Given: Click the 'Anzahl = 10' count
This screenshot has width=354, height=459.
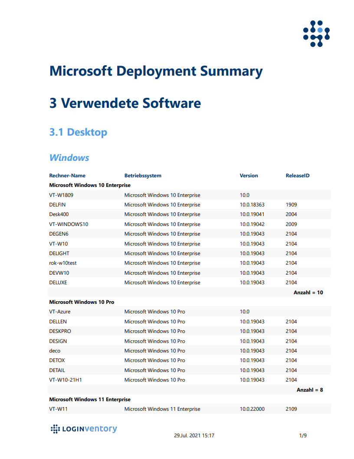Looking at the screenshot, I should [308, 293].
